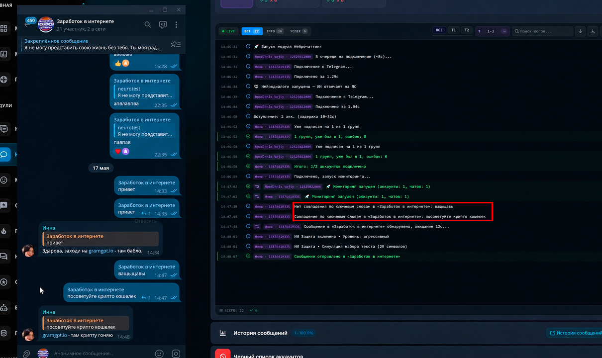Filter logs by УСПЕХ 6 tab
Screen dimensions: 602x358
pos(299,31)
